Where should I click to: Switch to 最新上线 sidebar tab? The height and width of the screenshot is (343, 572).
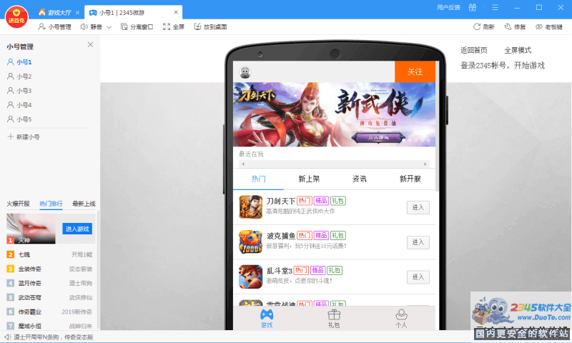[x=84, y=204]
